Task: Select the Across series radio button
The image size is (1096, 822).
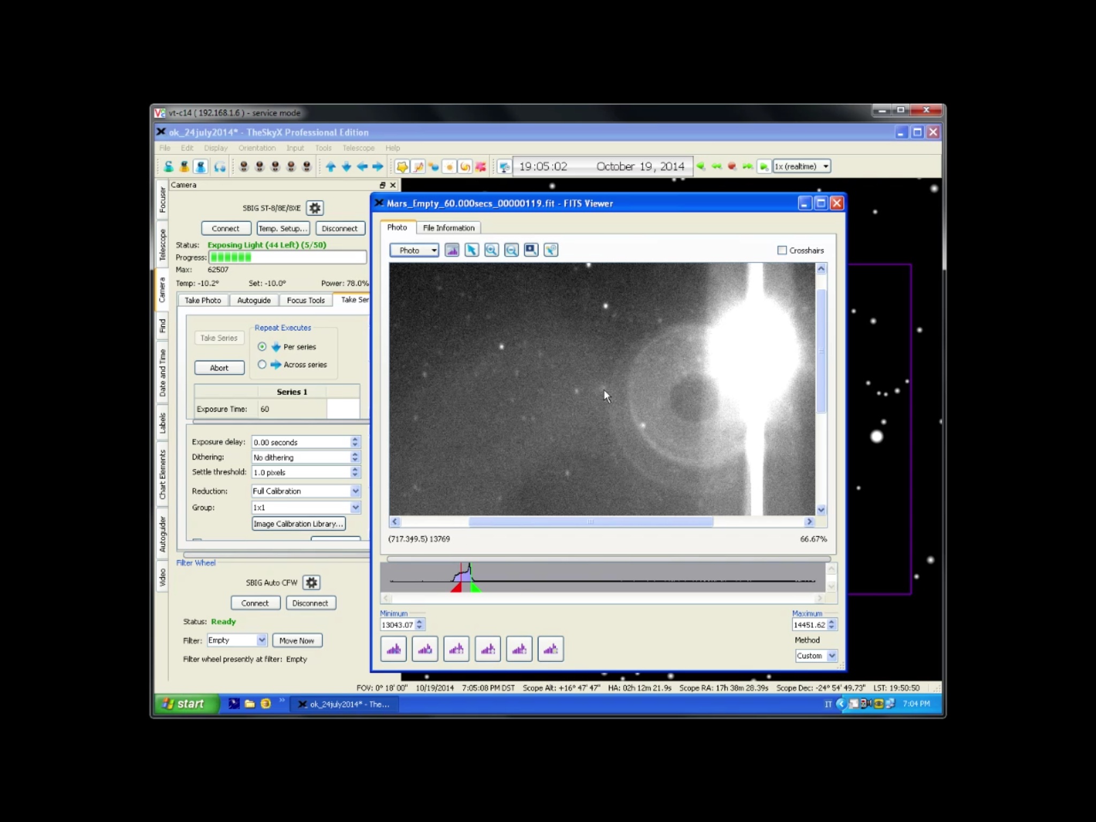Action: (262, 364)
